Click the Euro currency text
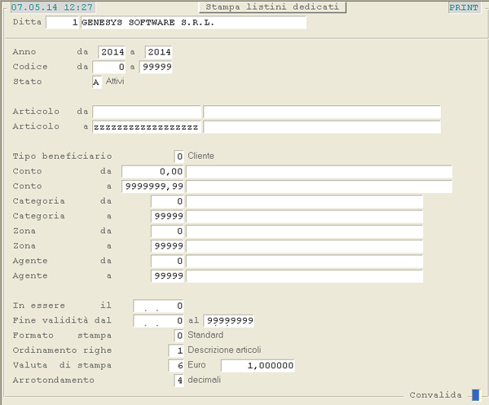This screenshot has width=489, height=405. 196,365
